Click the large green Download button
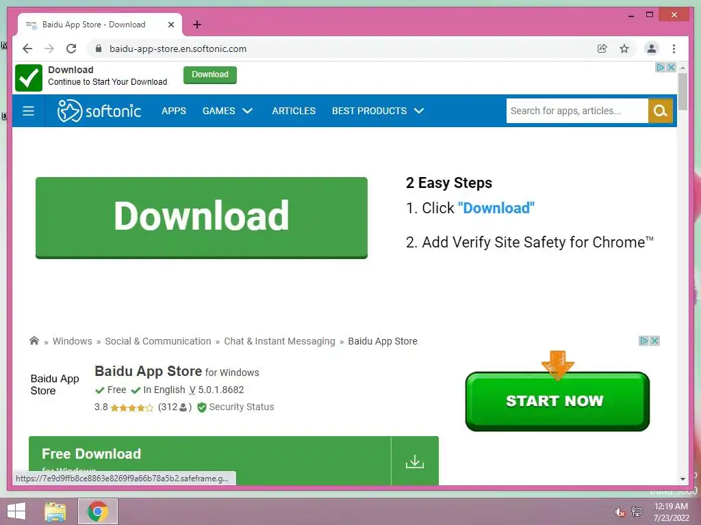The width and height of the screenshot is (701, 525). [202, 217]
